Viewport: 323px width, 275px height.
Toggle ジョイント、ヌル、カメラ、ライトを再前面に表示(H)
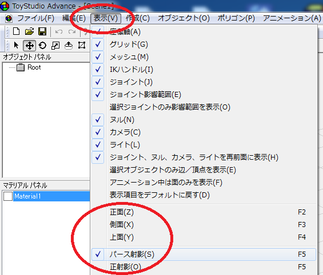(x=204, y=157)
